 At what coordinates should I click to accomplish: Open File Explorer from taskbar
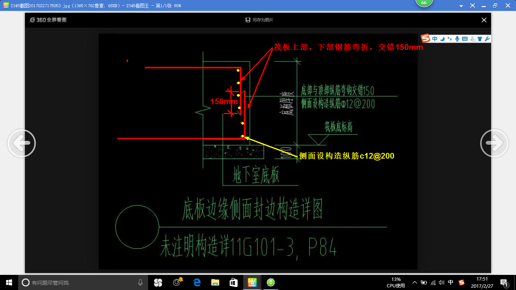tap(215, 282)
